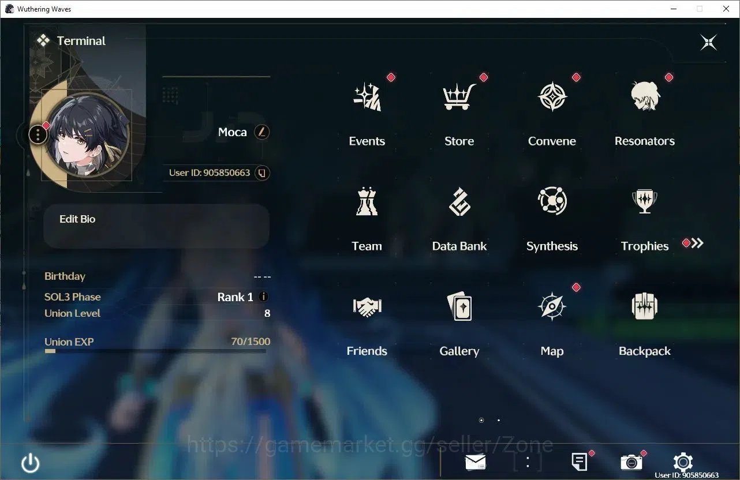Close the Wuthering Waves window

pyautogui.click(x=726, y=9)
